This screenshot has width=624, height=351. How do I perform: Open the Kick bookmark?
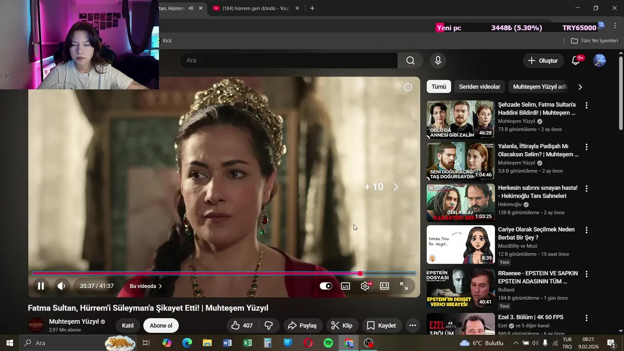click(x=166, y=40)
